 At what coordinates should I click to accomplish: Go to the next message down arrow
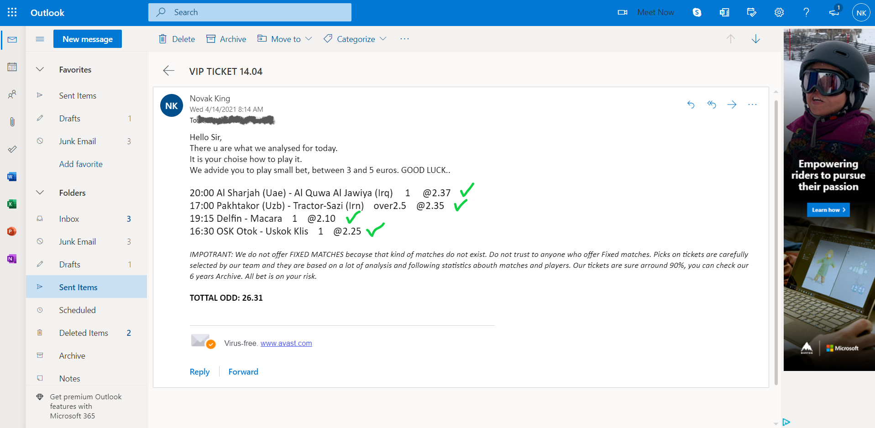coord(756,39)
